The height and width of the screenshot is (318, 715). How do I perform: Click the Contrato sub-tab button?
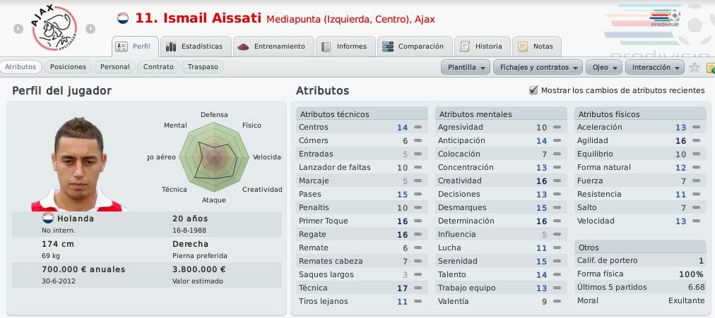[158, 67]
